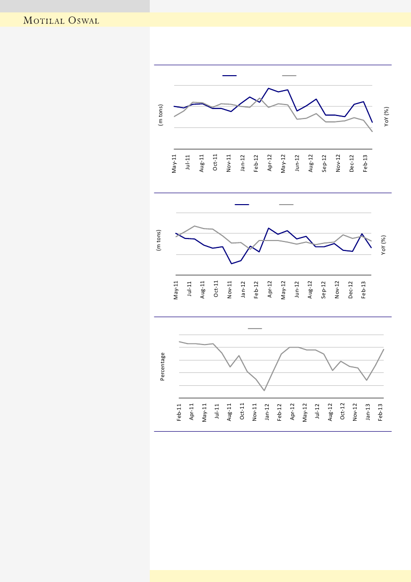This screenshot has width=411, height=582.
Task: Click the Apr-11 axis label
Action: (x=192, y=413)
